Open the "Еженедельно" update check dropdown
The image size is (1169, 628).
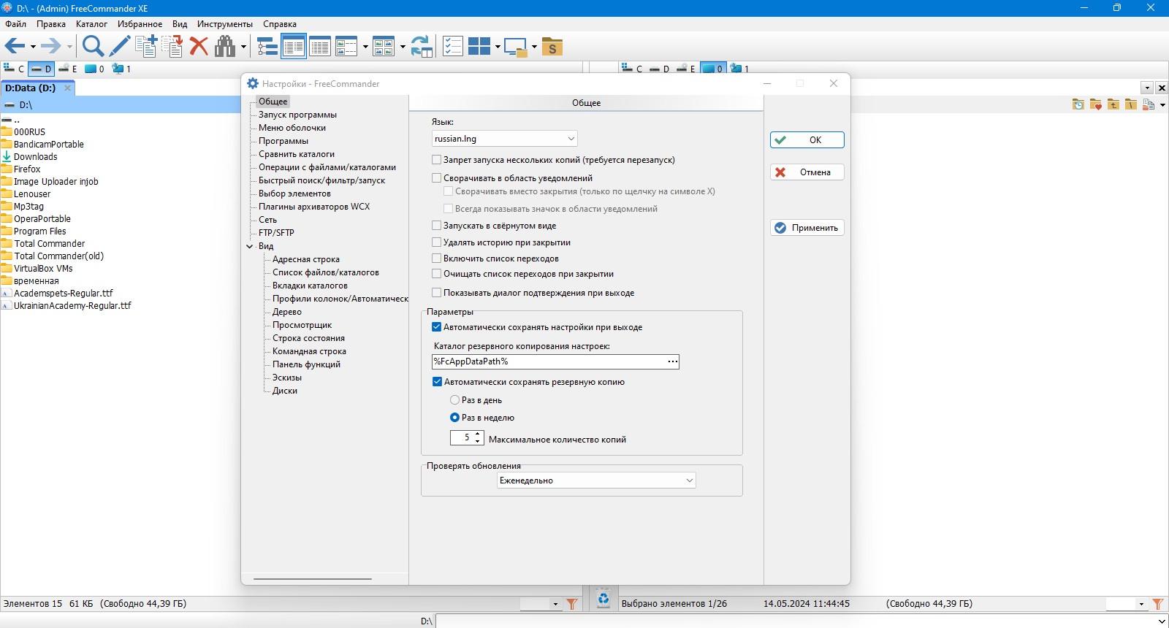[596, 480]
